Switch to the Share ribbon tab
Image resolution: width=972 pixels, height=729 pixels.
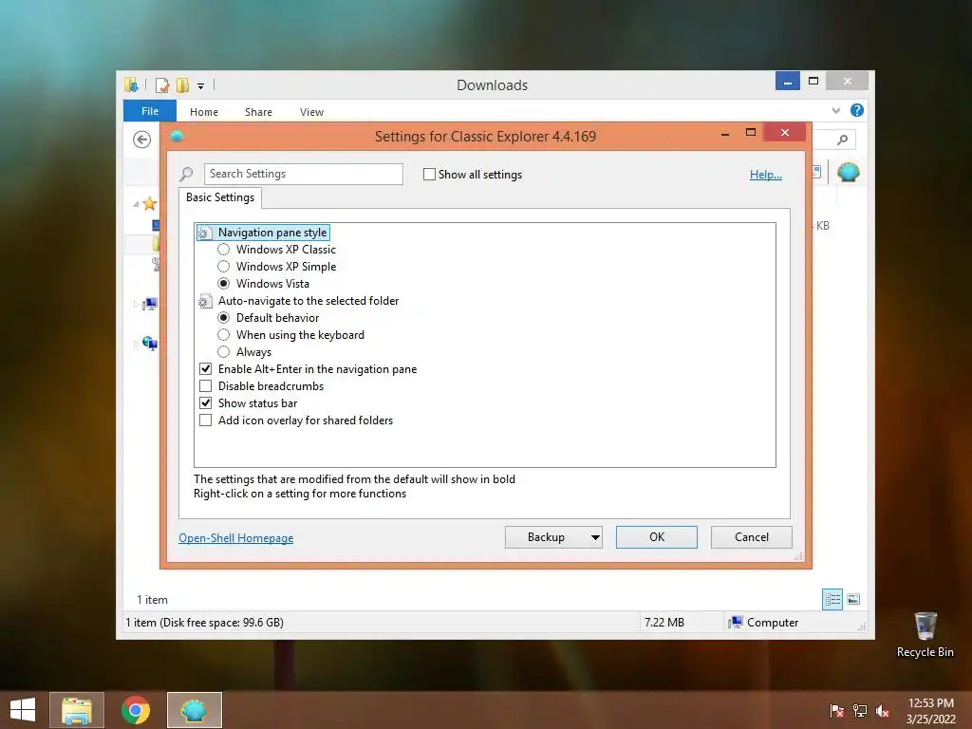[258, 112]
